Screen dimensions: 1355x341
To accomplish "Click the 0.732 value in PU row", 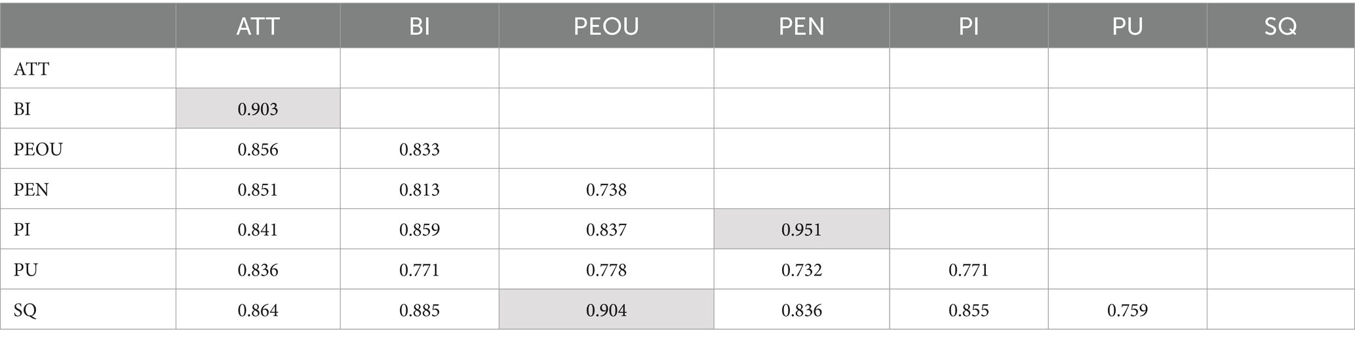I will [x=801, y=270].
